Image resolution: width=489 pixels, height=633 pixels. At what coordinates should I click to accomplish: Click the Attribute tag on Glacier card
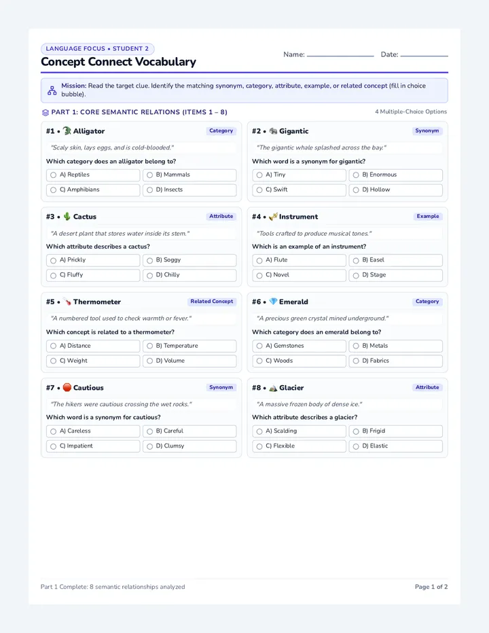pos(427,387)
